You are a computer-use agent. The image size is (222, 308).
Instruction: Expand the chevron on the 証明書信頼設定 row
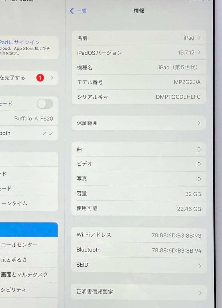click(x=200, y=293)
